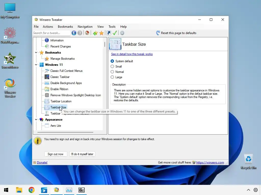Click the Classic Taskbar item icon
This screenshot has width=261, height=195.
47,77
